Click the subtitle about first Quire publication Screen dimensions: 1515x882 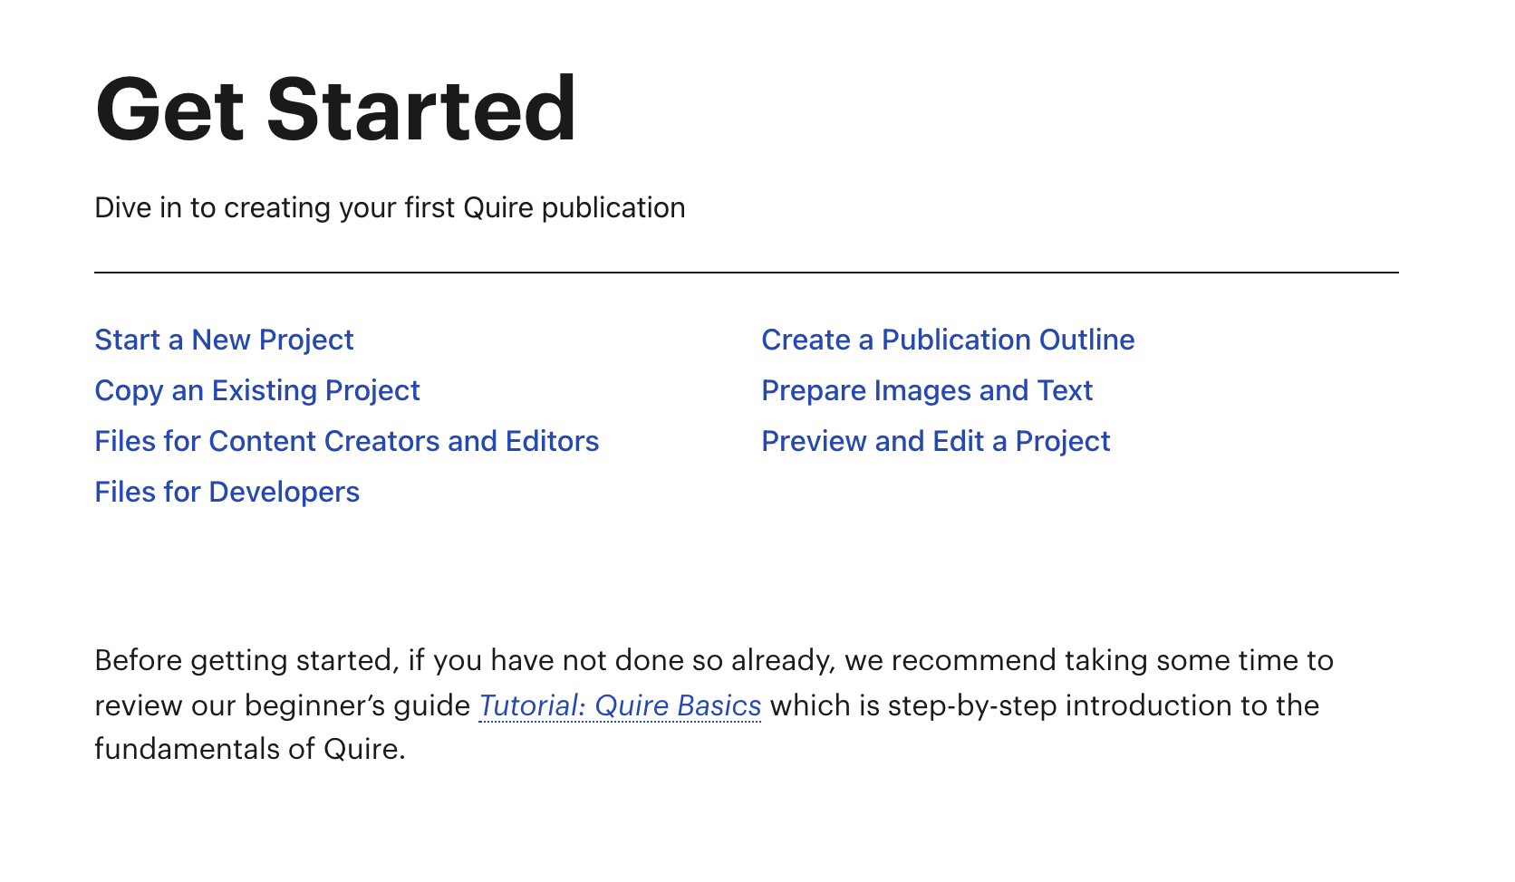pyautogui.click(x=390, y=208)
